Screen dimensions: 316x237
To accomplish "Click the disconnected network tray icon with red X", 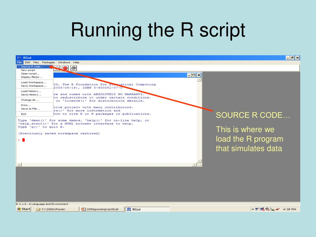I will point(262,209).
